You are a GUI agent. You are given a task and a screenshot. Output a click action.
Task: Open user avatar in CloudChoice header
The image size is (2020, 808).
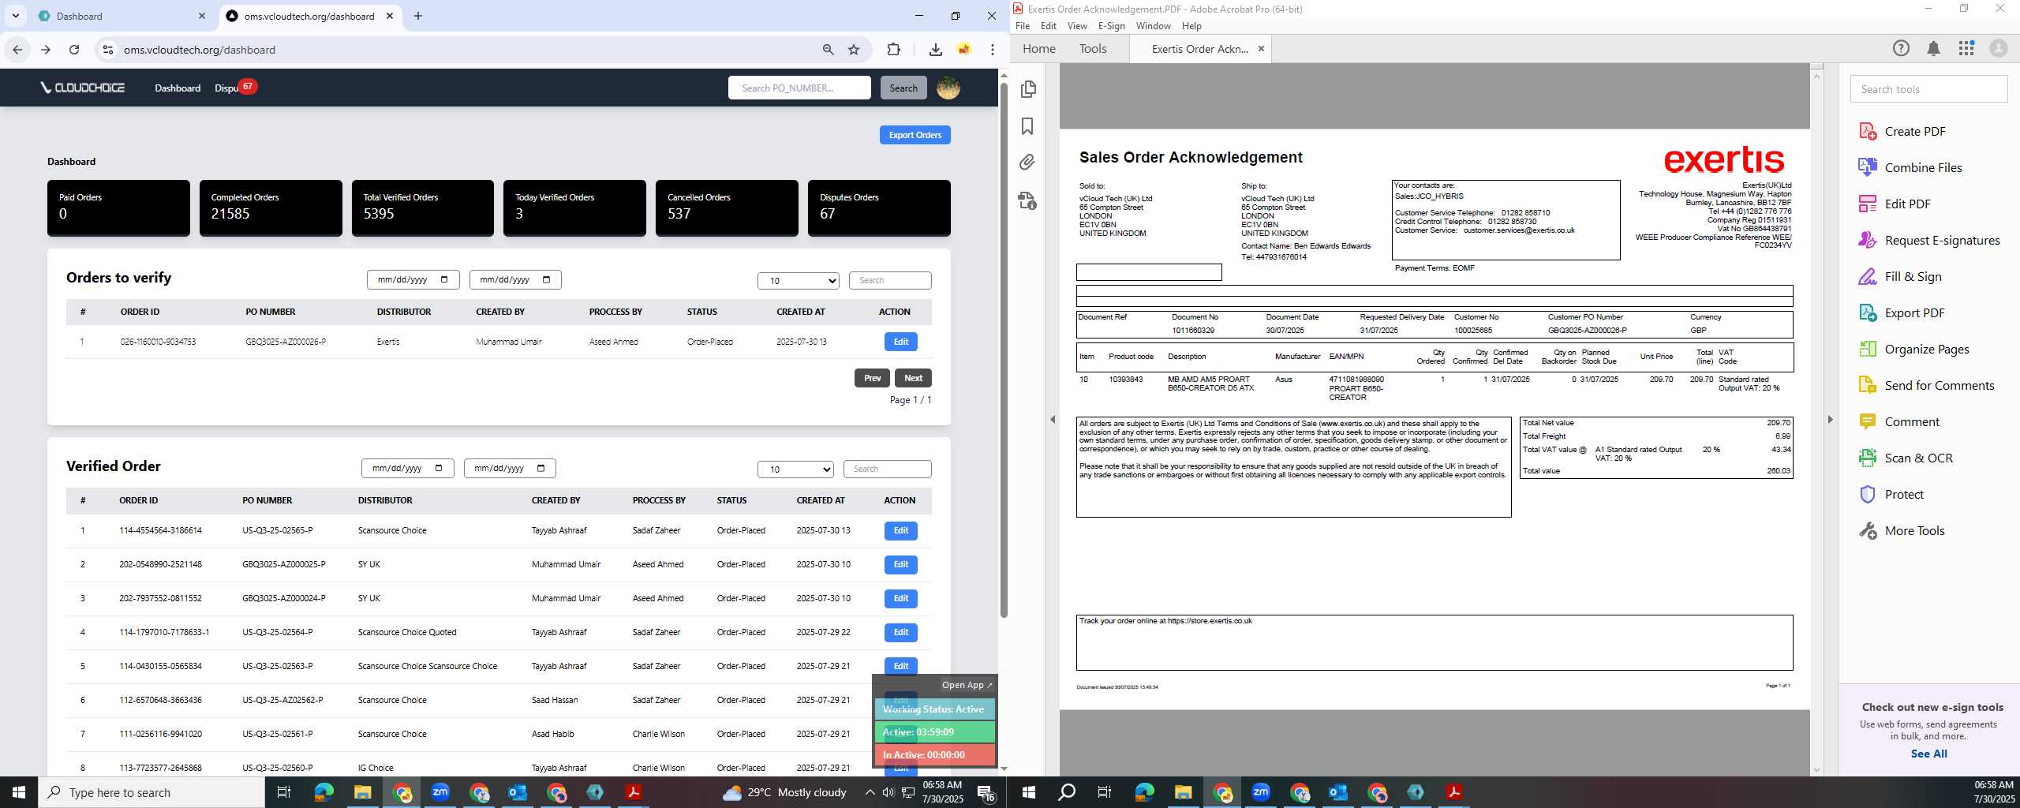[948, 88]
